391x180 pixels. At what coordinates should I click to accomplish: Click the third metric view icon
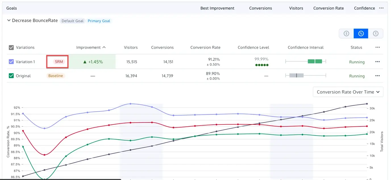point(376,33)
